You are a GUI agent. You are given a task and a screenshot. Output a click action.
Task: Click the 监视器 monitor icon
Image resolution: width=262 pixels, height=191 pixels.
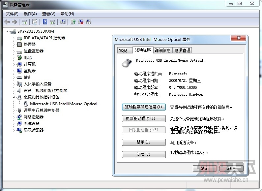(x=19, y=71)
